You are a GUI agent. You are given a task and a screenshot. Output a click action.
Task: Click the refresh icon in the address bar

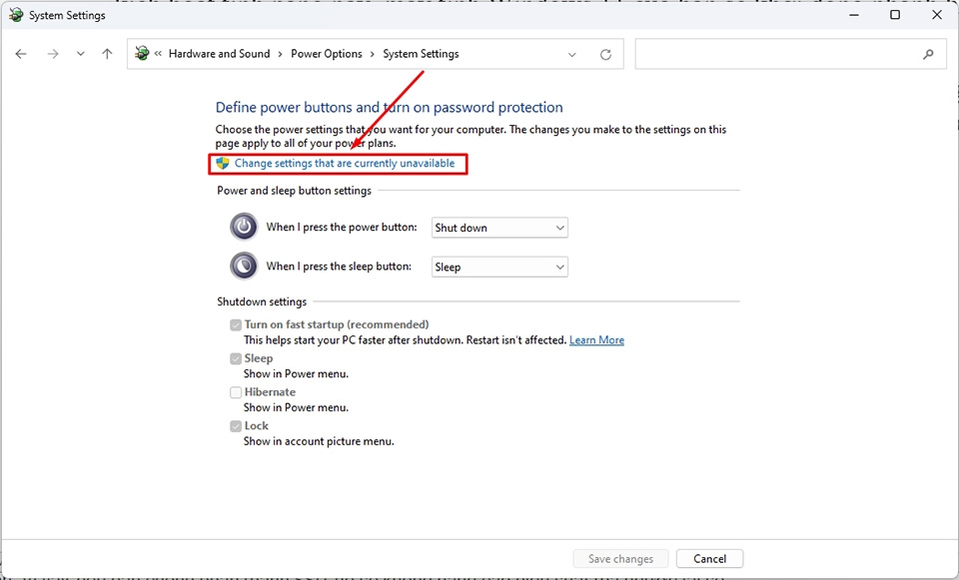point(605,53)
